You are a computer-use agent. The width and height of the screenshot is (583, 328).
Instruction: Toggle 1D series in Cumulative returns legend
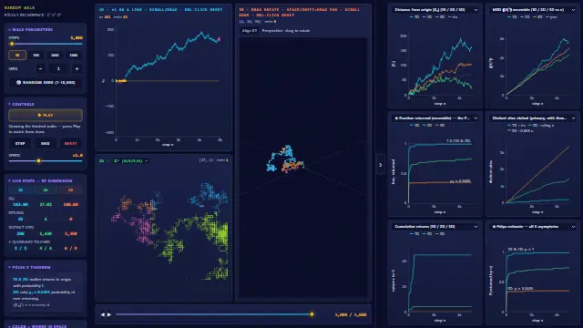click(414, 234)
